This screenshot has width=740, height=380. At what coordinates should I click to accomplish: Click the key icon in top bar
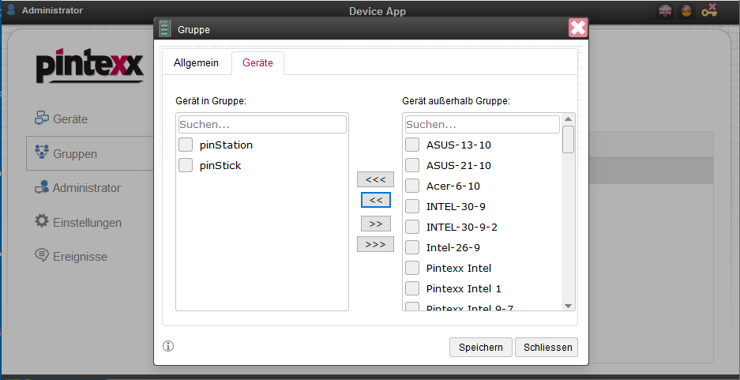pos(709,11)
